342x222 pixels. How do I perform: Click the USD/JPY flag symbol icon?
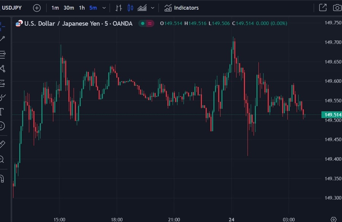point(19,23)
